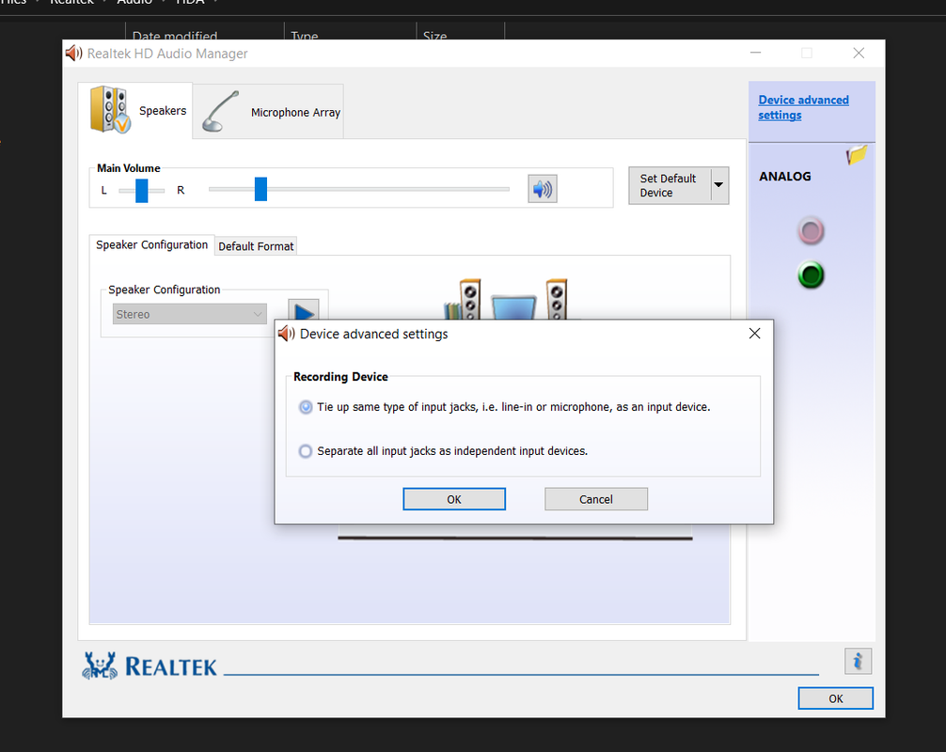Viewport: 946px width, 752px height.
Task: Open connector settings folder icon
Action: [x=857, y=154]
